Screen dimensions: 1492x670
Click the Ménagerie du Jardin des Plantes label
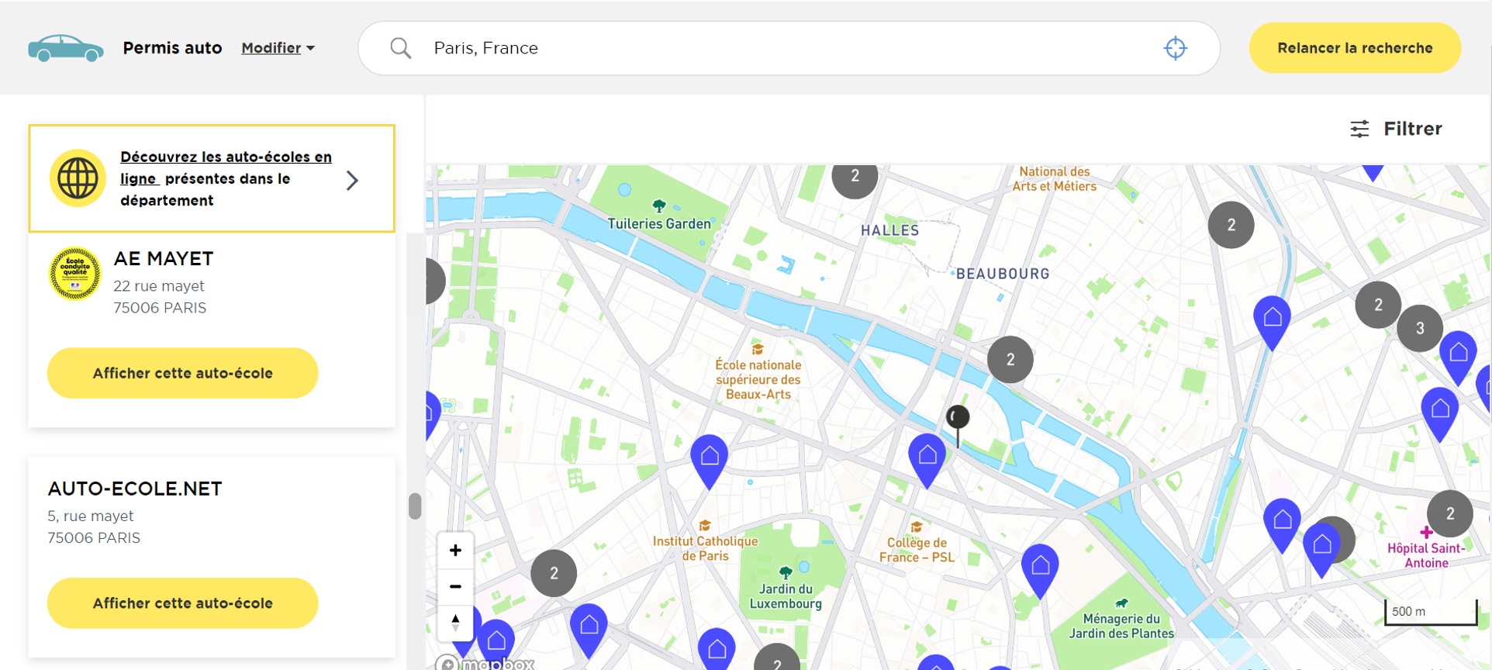click(1121, 626)
